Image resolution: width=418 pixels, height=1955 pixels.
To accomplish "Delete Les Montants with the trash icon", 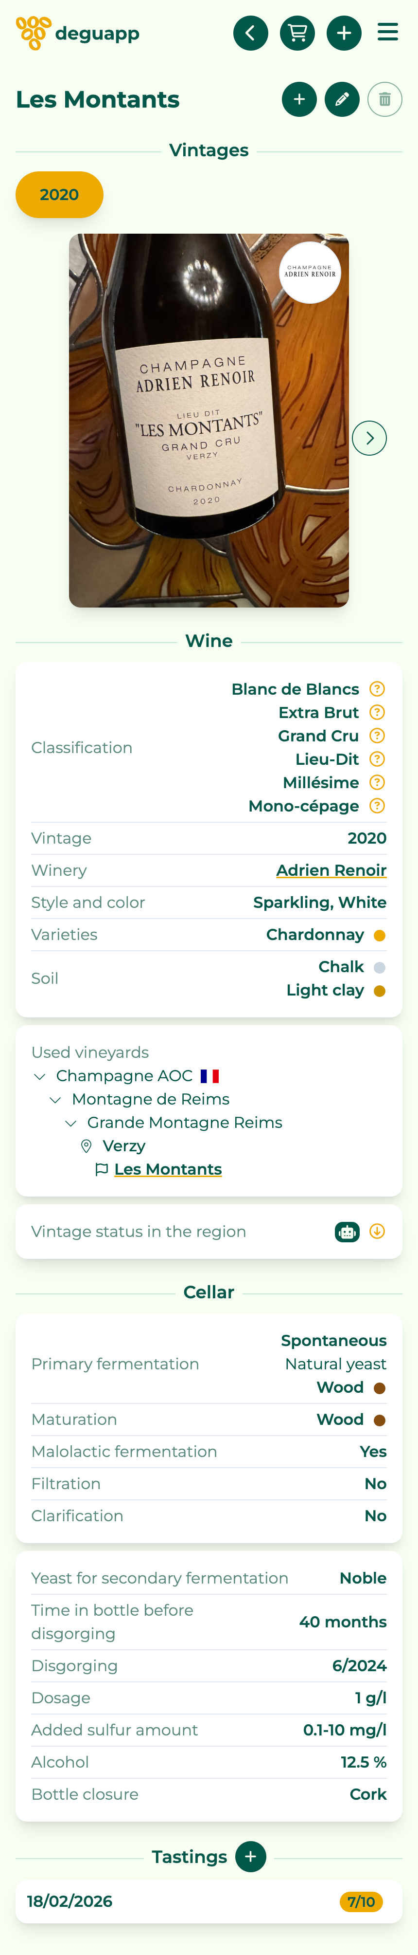I will pos(384,99).
